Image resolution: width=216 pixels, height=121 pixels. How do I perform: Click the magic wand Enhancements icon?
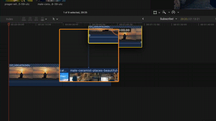point(164,12)
